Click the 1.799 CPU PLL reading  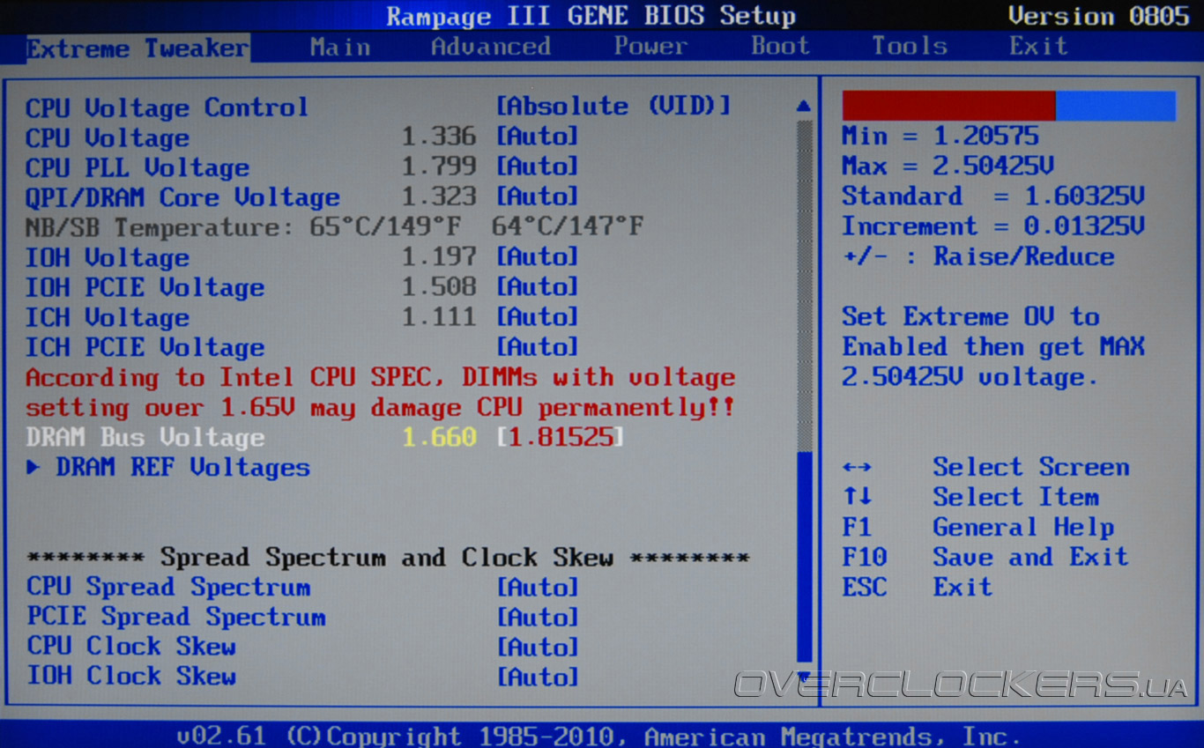tap(439, 167)
